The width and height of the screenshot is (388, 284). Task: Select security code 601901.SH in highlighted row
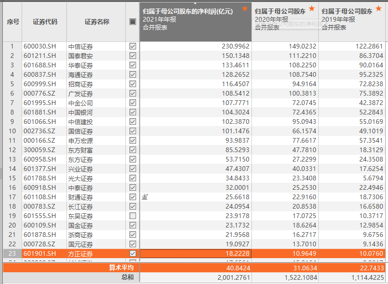tap(40, 253)
